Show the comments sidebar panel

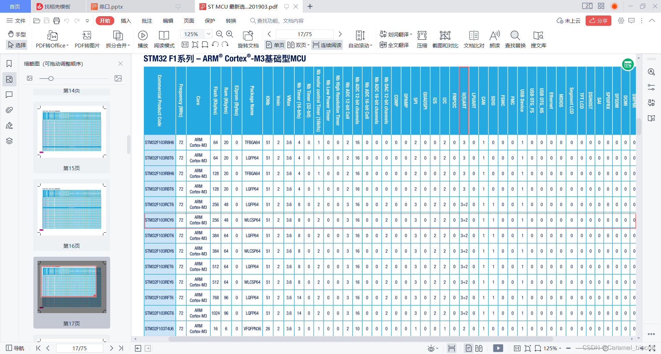9,95
